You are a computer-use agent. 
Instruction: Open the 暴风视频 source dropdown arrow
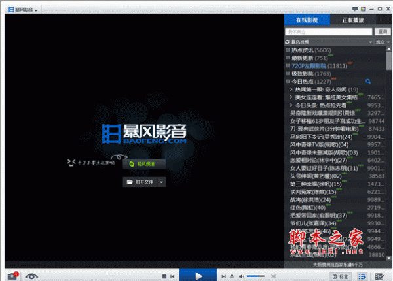click(370, 42)
